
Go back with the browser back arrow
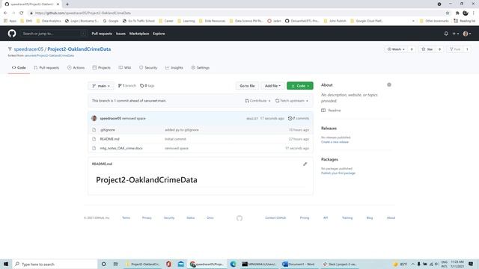click(x=5, y=13)
